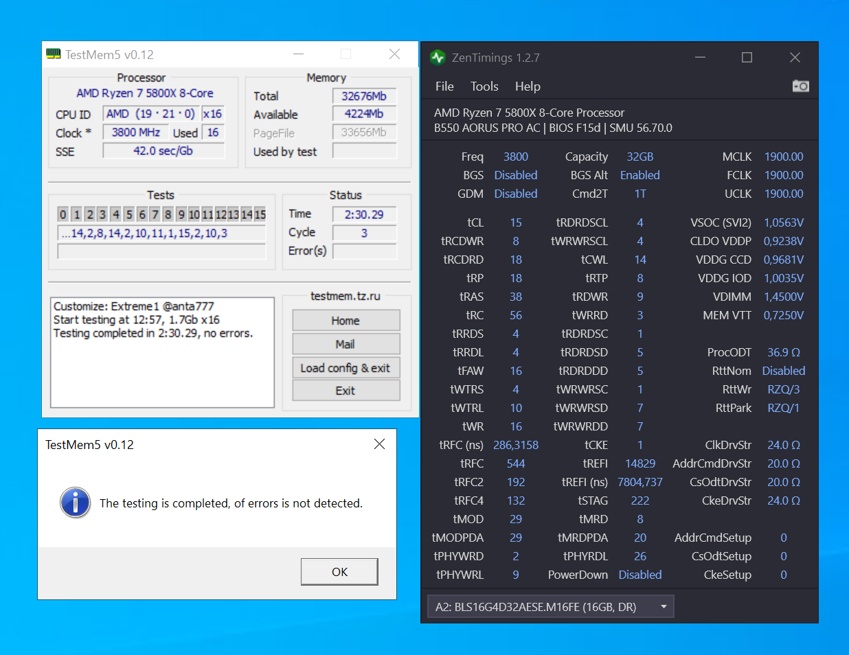The width and height of the screenshot is (849, 655).
Task: Click the TestMem5 title bar app icon
Action: click(x=54, y=54)
